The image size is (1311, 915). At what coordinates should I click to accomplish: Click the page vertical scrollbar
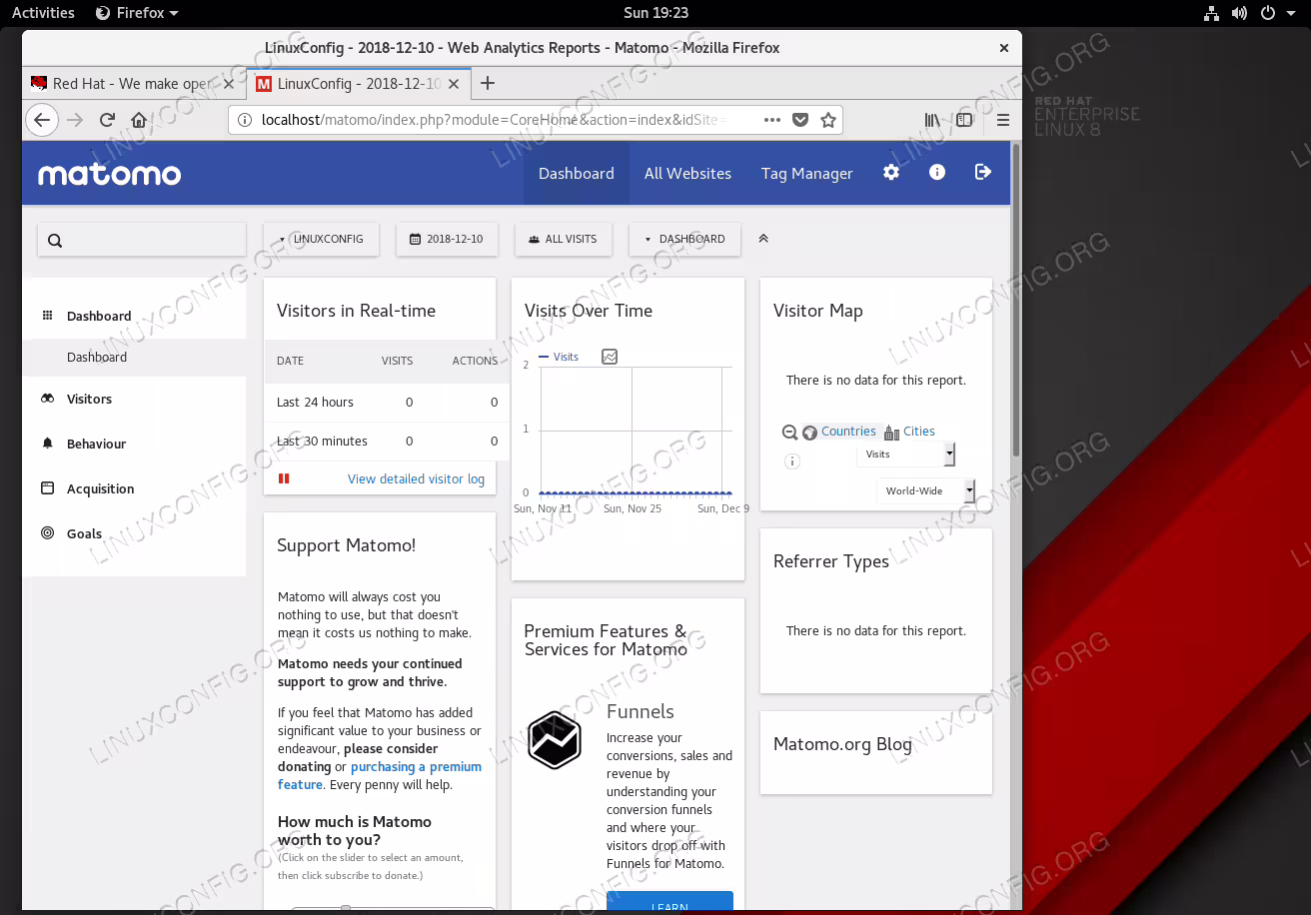tap(1016, 300)
